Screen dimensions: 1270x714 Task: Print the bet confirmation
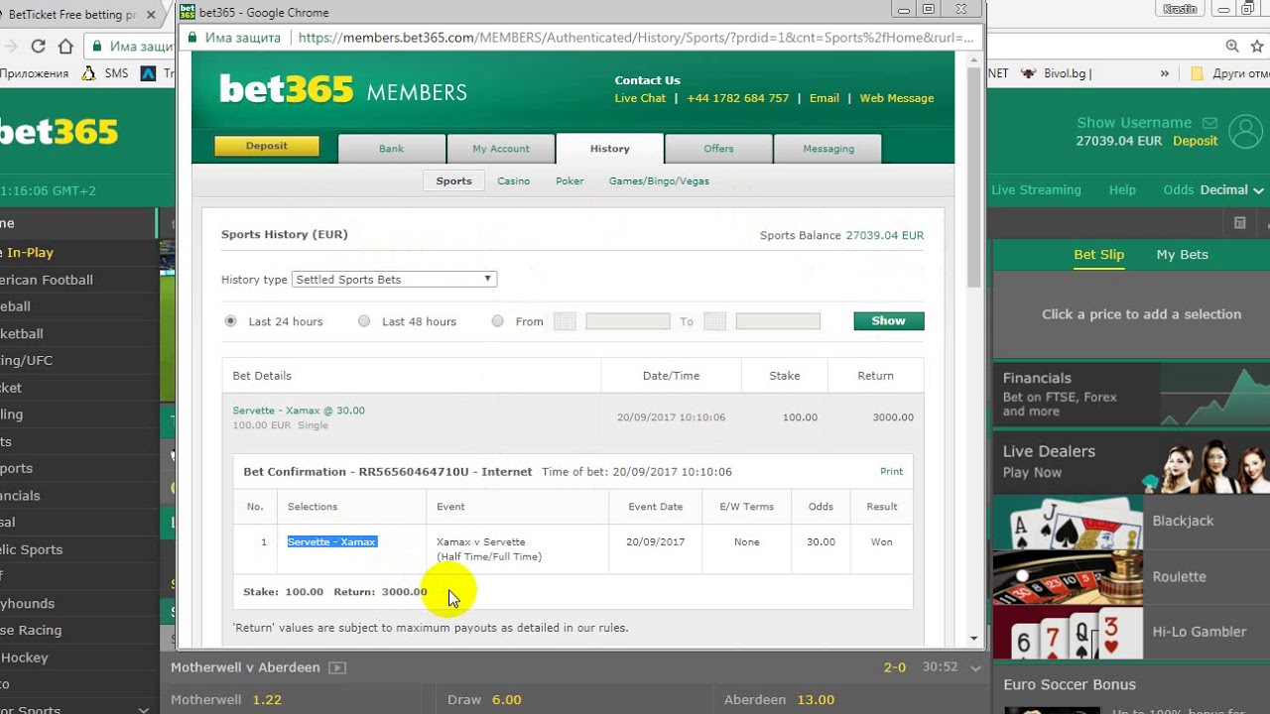[x=891, y=471]
